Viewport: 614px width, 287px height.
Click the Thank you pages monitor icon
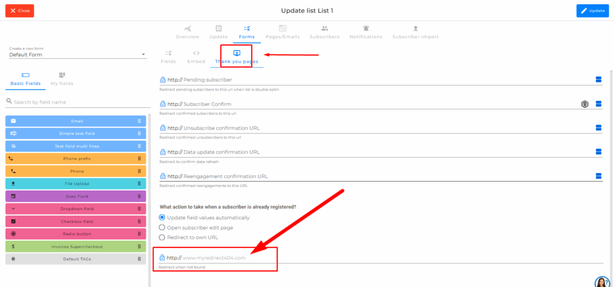[x=236, y=53]
